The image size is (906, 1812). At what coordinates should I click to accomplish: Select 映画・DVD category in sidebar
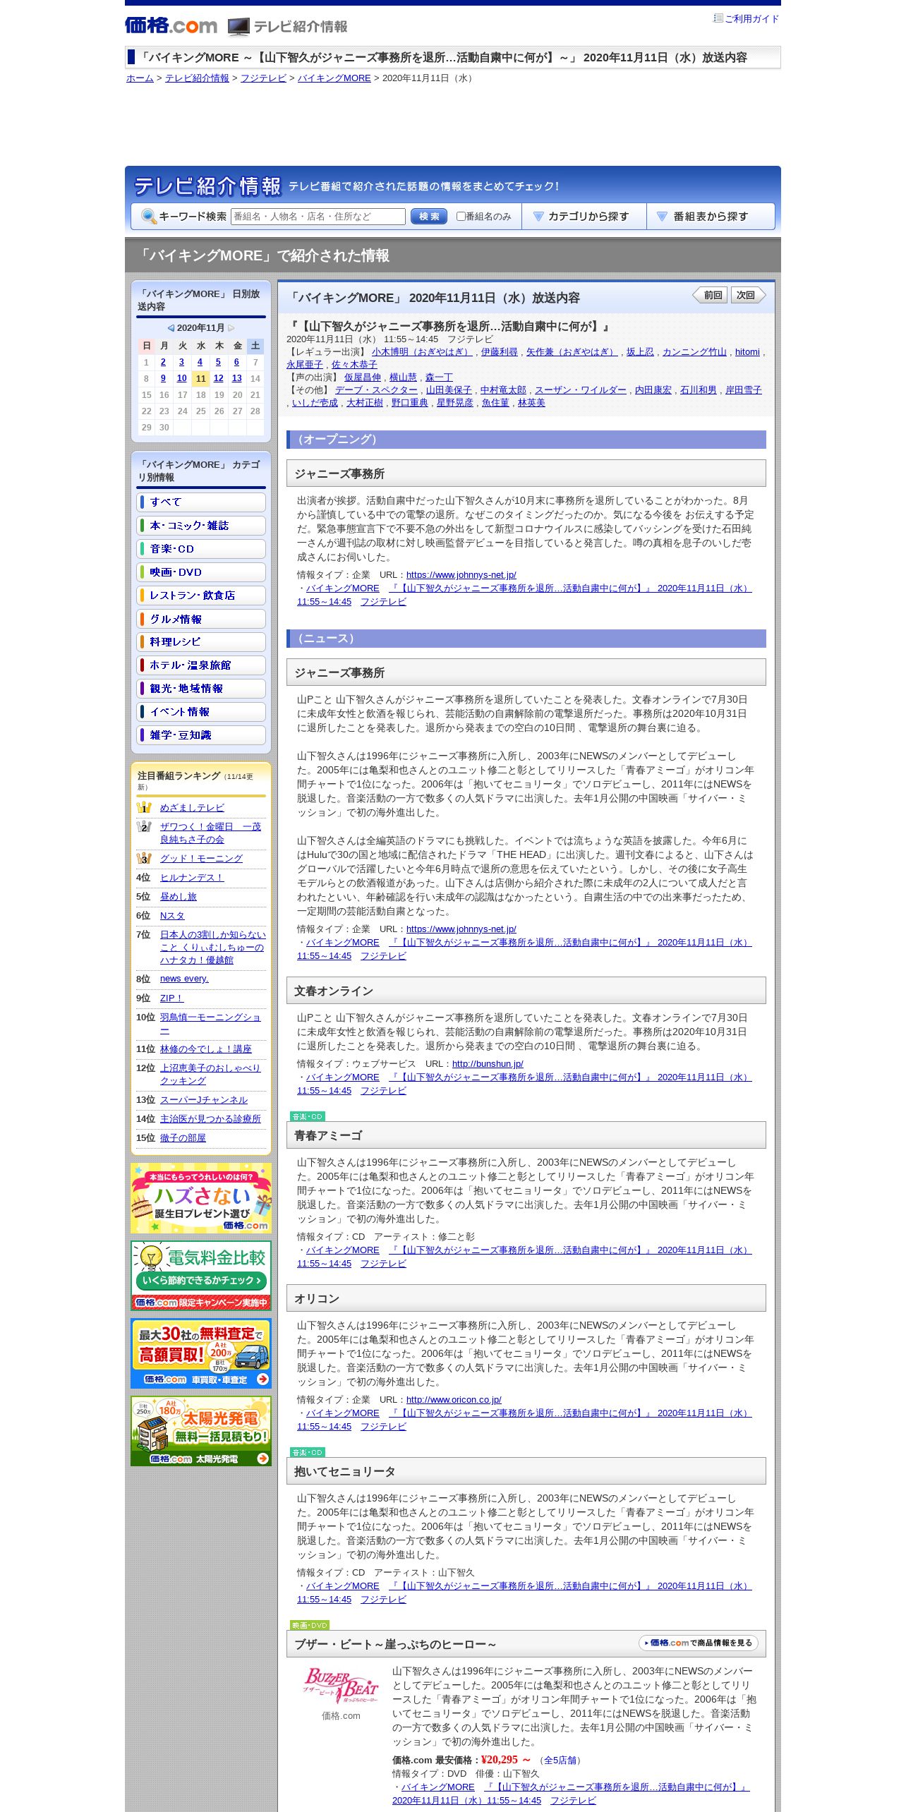tap(201, 572)
